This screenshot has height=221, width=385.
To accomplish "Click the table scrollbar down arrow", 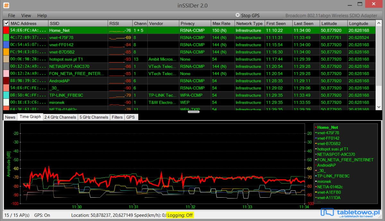I will pyautogui.click(x=379, y=107).
